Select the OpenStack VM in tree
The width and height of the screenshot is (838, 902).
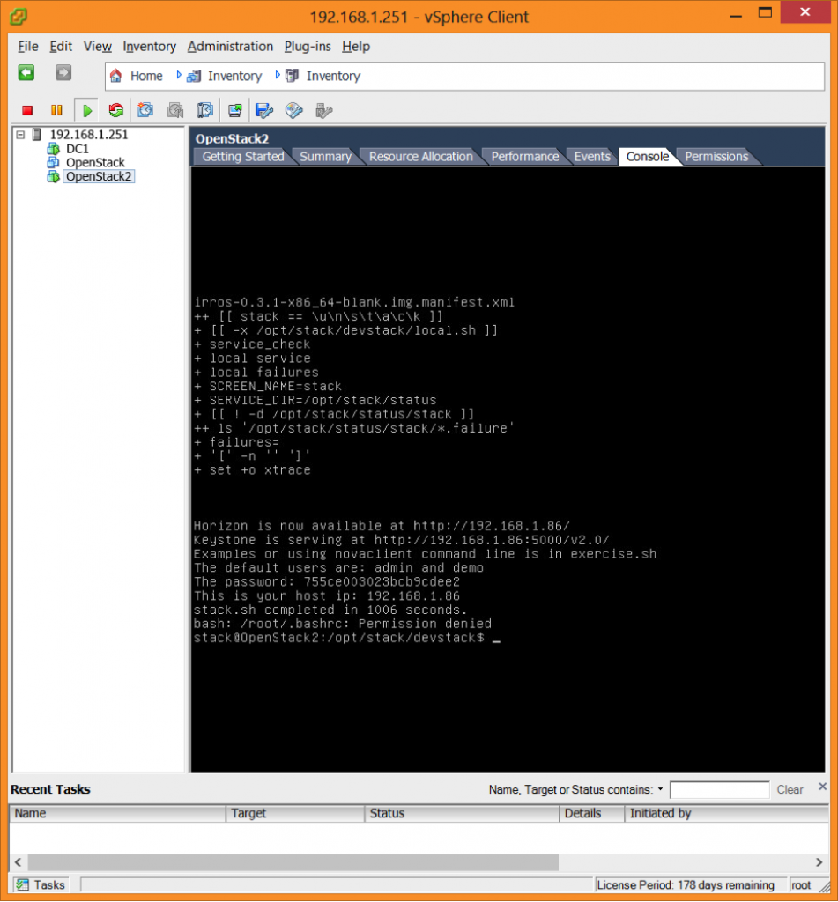point(95,163)
